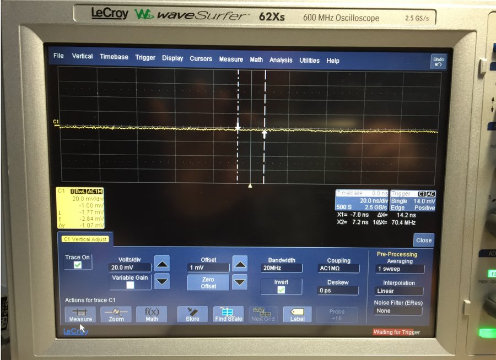This screenshot has width=496, height=360.
Task: Click the 1/ΔX= 70.4 MHz readout
Action: pyautogui.click(x=394, y=222)
